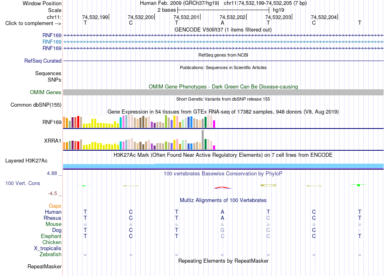Click the RepeatMasker track label
The width and height of the screenshot is (384, 276).
[x=44, y=266]
